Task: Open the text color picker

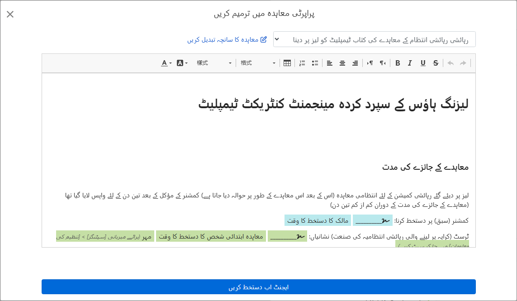Action: (x=166, y=63)
